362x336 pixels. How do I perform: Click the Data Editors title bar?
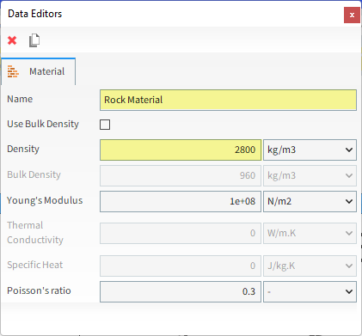tap(172, 14)
